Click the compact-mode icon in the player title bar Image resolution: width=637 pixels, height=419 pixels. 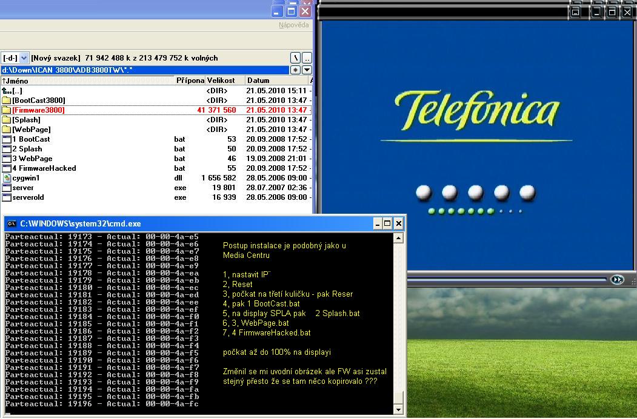(575, 12)
